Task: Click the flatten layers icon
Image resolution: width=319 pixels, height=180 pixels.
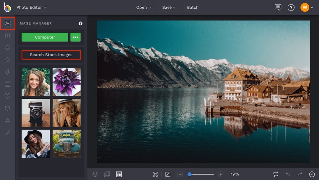Action: pos(107,174)
